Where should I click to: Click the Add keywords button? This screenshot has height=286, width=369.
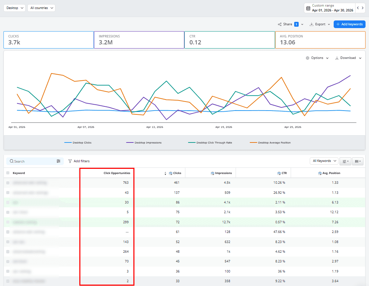click(350, 24)
